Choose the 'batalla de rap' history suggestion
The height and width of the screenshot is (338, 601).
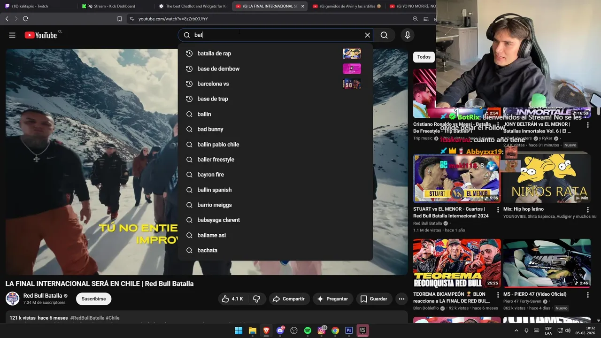point(275,54)
